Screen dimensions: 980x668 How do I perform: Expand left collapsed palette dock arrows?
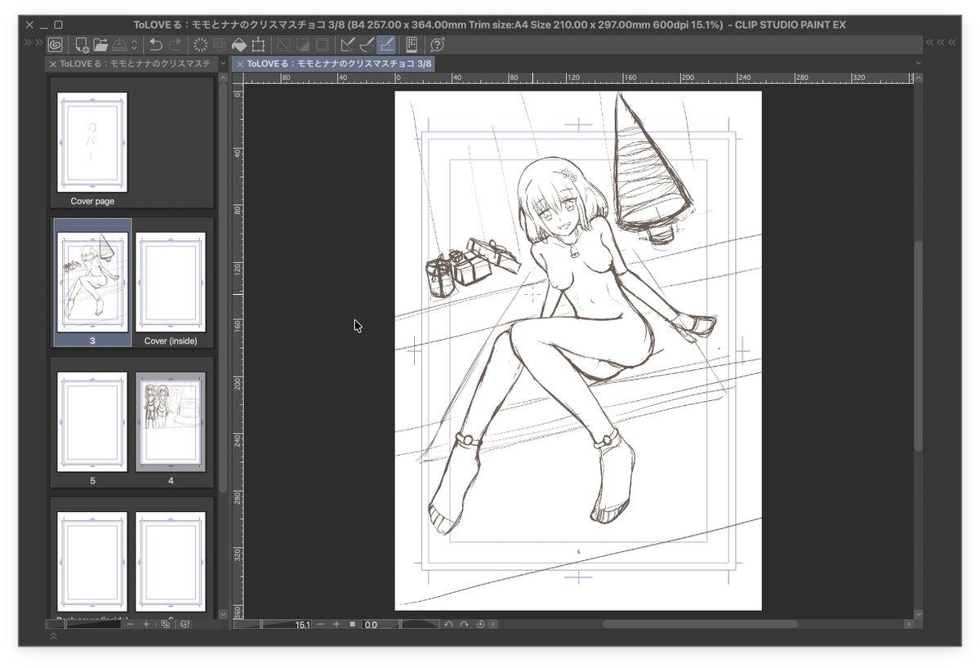point(28,42)
